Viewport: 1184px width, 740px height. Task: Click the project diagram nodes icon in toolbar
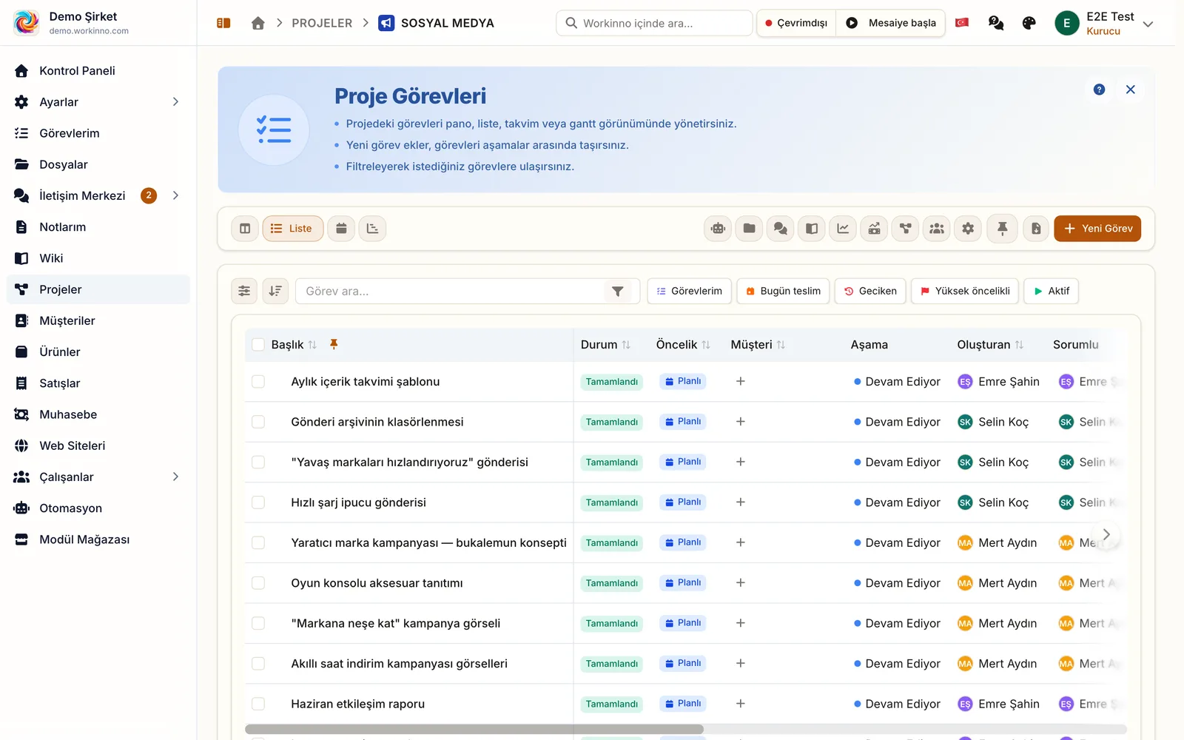(x=906, y=229)
